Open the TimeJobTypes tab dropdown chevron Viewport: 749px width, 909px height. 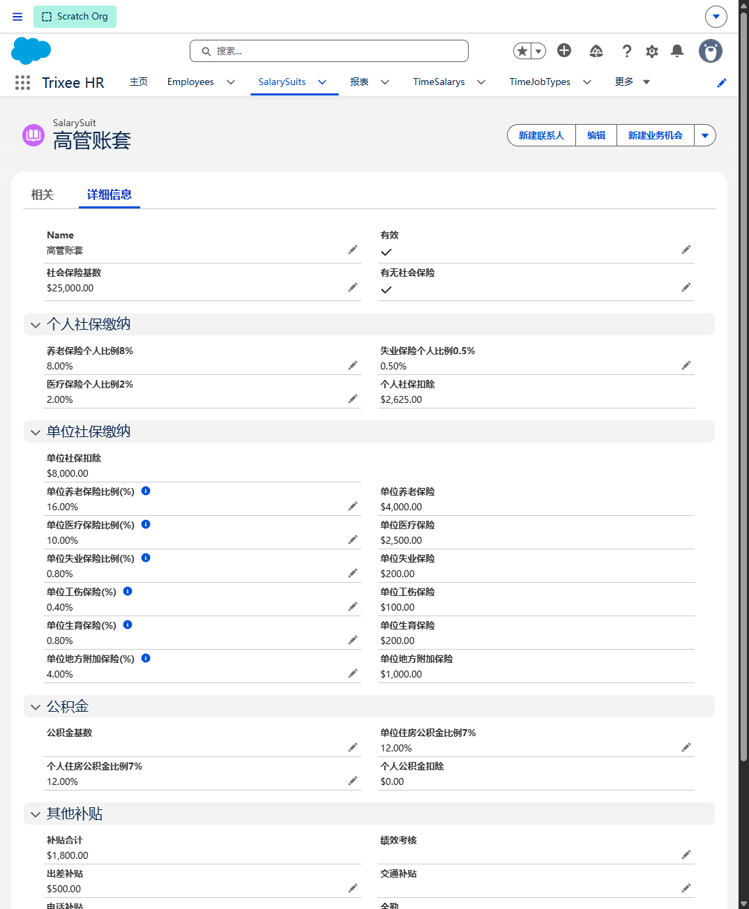tap(587, 82)
